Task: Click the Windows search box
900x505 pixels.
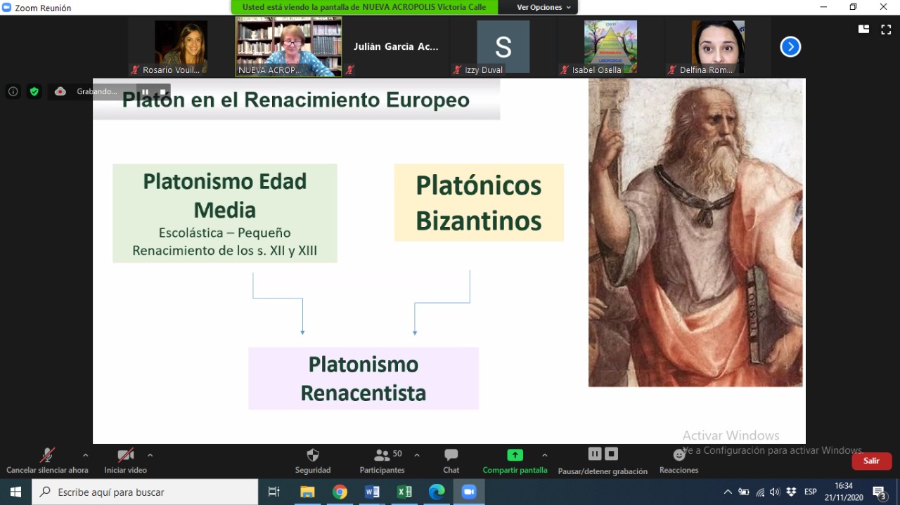Action: [x=145, y=492]
